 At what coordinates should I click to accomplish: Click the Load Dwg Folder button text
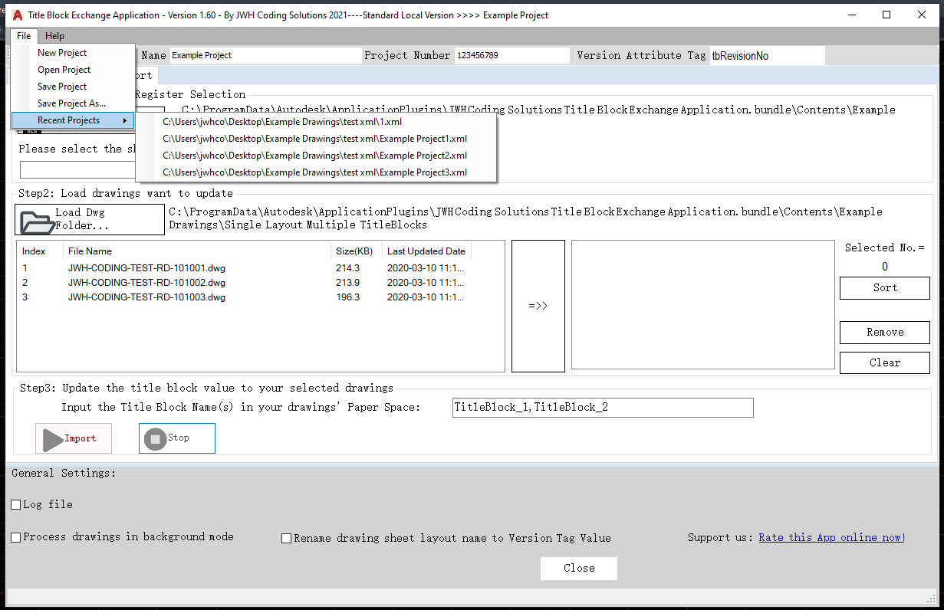point(82,219)
